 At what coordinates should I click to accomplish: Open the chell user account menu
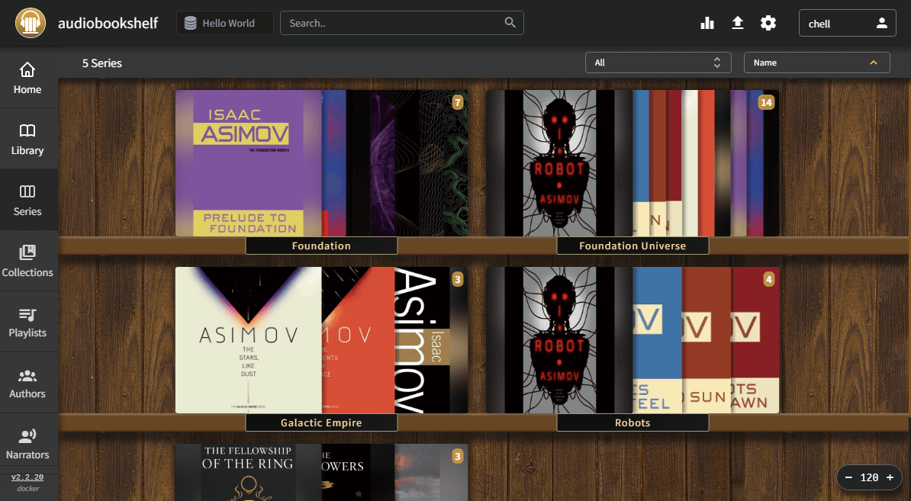847,23
